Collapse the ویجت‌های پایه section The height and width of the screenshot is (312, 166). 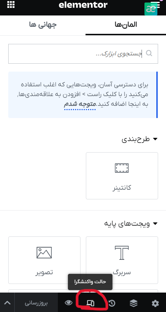point(131,223)
